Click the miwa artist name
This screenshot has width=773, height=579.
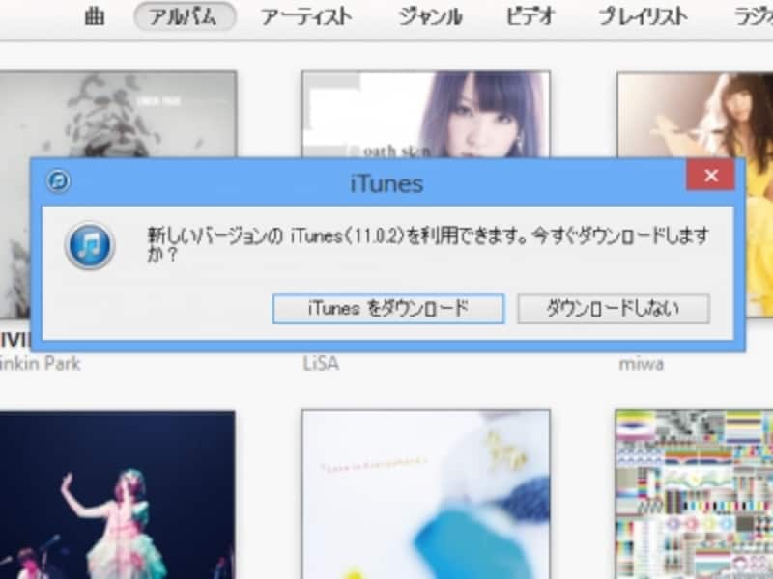(x=642, y=364)
